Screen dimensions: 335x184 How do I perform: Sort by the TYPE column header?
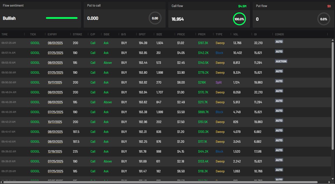tap(219, 34)
